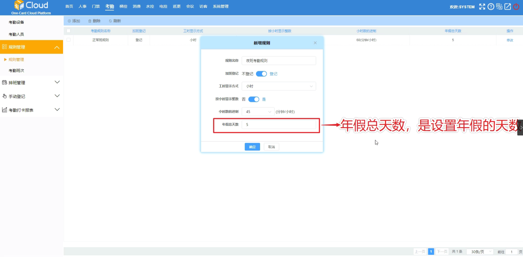This screenshot has width=523, height=257.
Task: Toggle the 加班登记 switch
Action: click(x=261, y=74)
